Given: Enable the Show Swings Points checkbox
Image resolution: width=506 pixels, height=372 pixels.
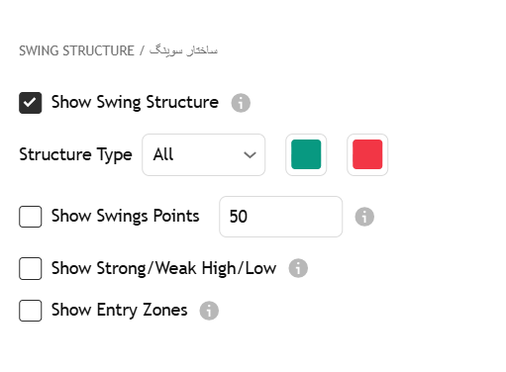Looking at the screenshot, I should coord(31,217).
